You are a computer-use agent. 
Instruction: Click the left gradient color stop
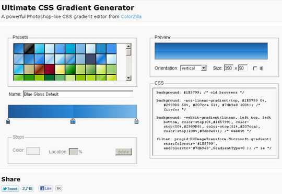click(8, 121)
